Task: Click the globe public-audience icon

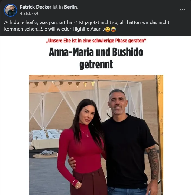Action: tap(36, 14)
